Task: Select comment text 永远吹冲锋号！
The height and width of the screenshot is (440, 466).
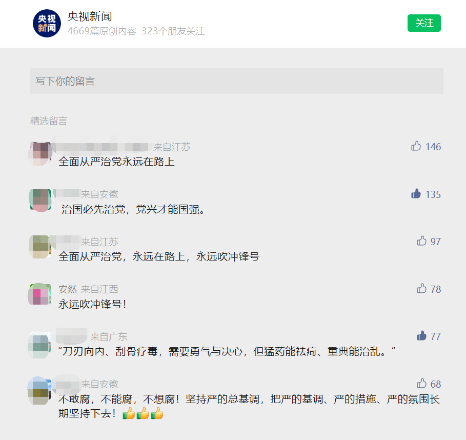Action: pyautogui.click(x=92, y=304)
